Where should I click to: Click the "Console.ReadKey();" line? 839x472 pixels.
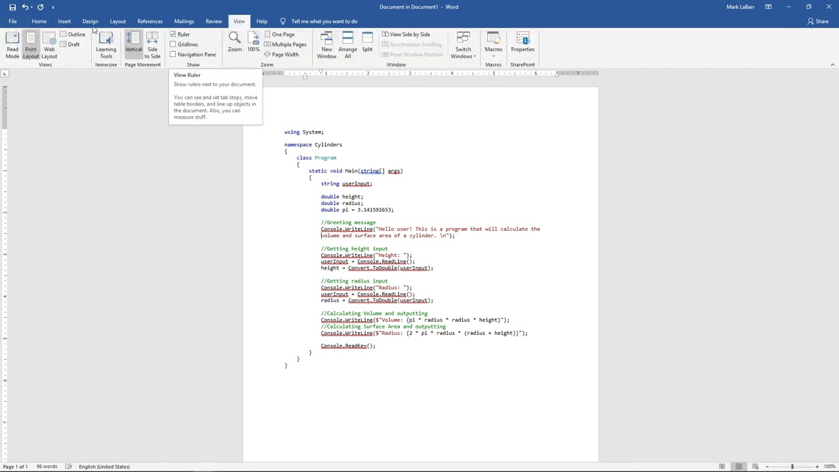point(348,346)
